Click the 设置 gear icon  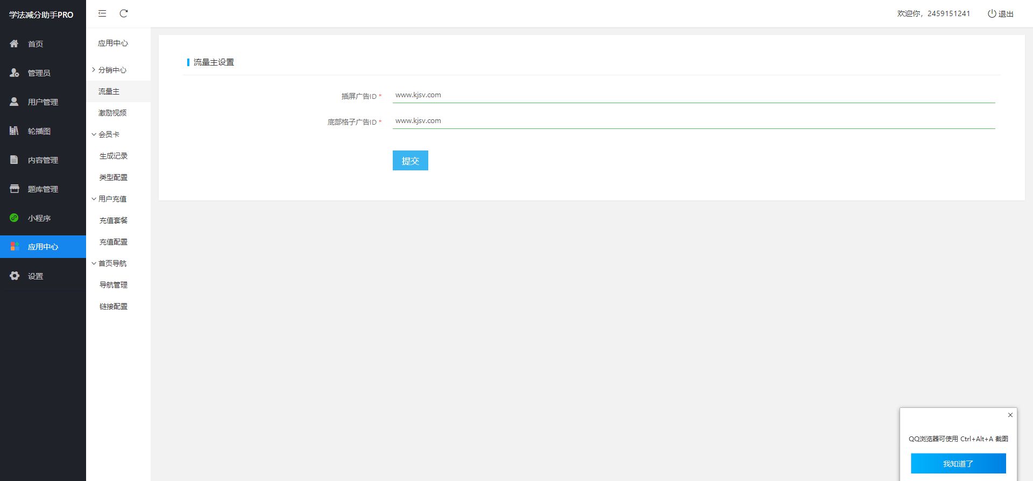[15, 276]
